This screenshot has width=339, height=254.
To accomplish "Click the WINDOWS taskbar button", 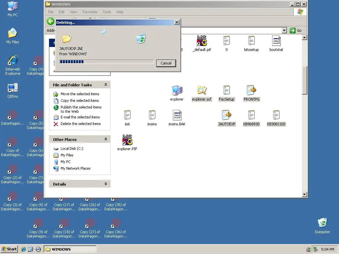I will pyautogui.click(x=70, y=249).
